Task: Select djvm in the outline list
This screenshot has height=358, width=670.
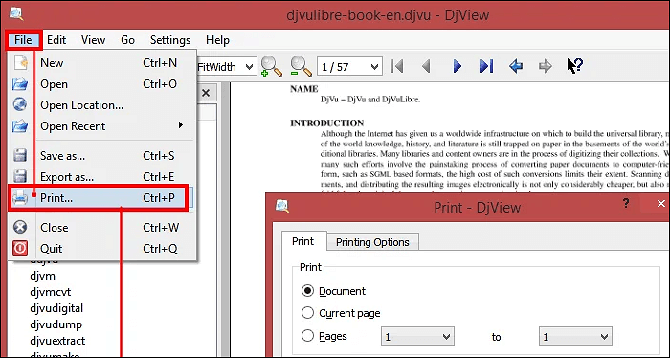Action: (43, 276)
